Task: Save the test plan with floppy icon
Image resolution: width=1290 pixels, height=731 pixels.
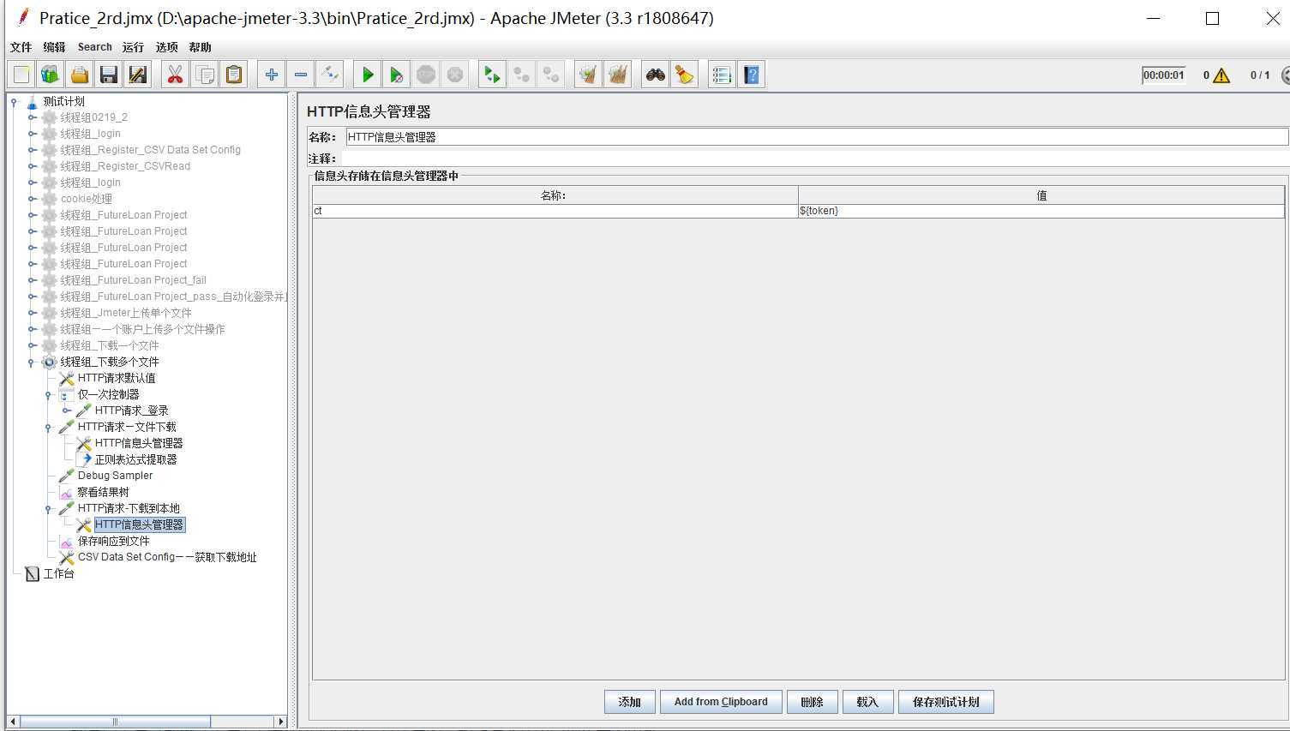Action: (109, 75)
